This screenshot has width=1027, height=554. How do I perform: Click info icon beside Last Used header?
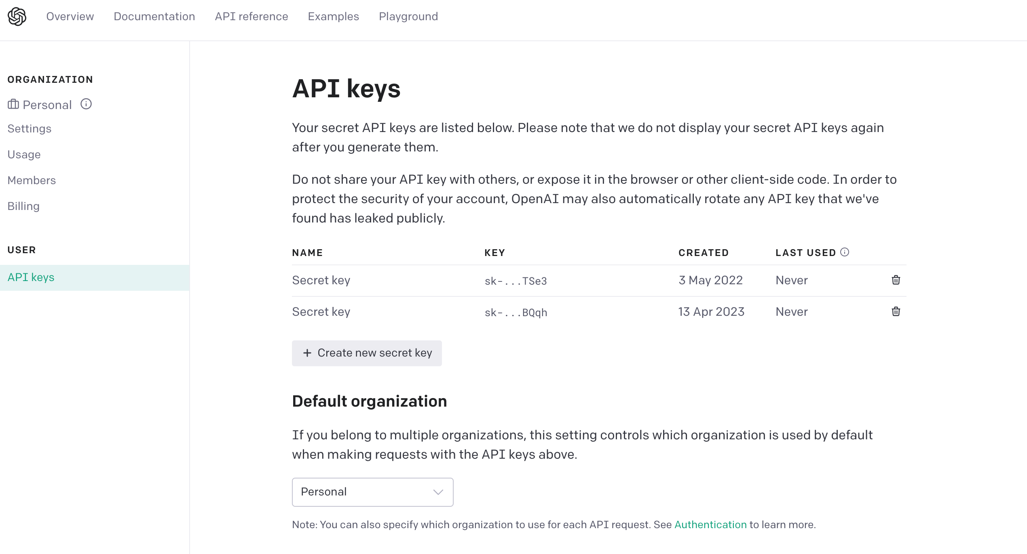[x=845, y=252]
